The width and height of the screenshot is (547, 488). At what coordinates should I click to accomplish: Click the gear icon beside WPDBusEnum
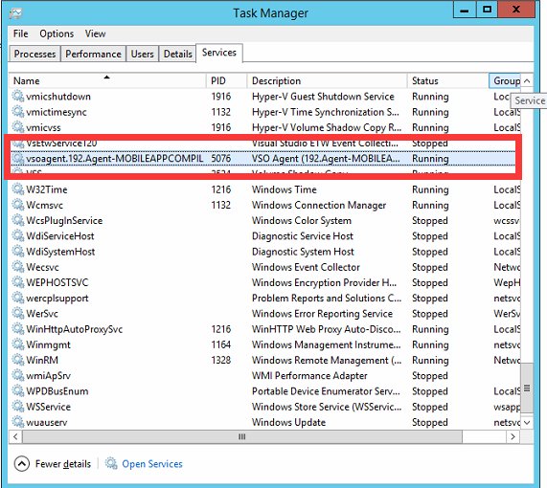click(x=18, y=390)
